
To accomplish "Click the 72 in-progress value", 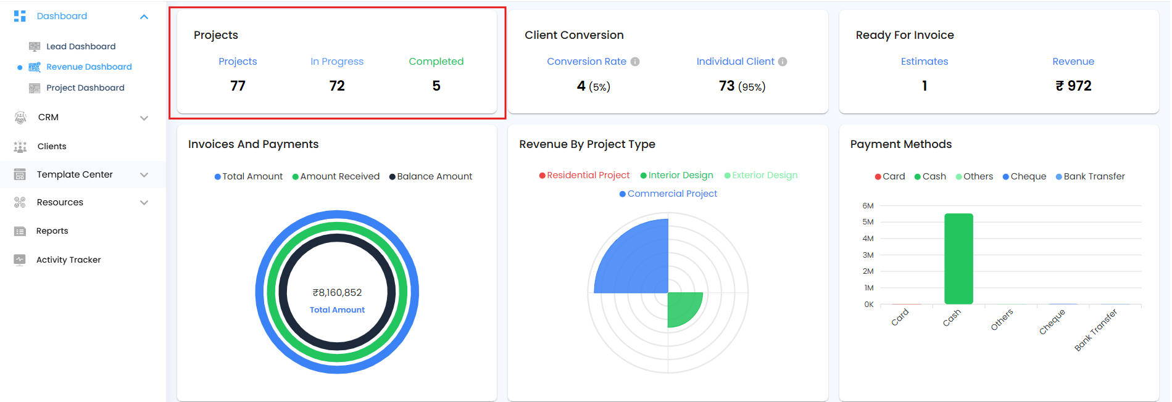I will [337, 86].
